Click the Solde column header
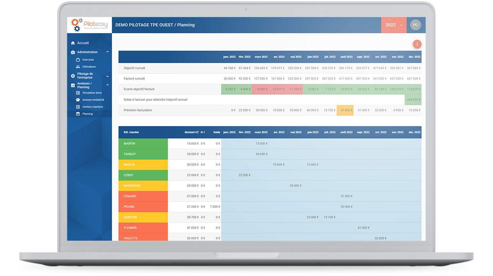 [217, 132]
